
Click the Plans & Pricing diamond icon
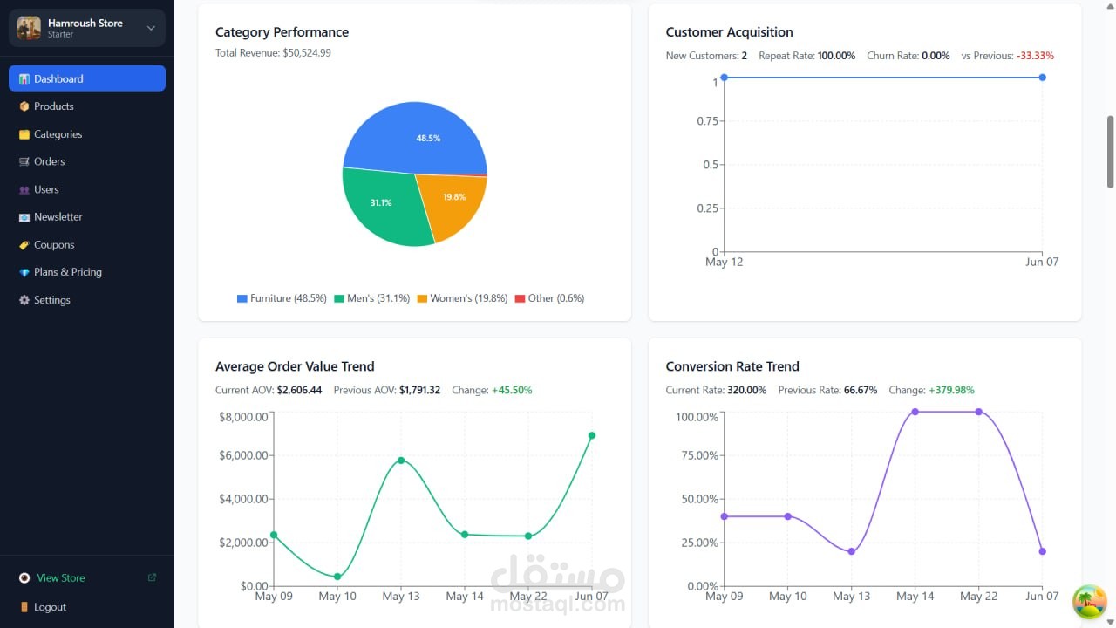[24, 272]
